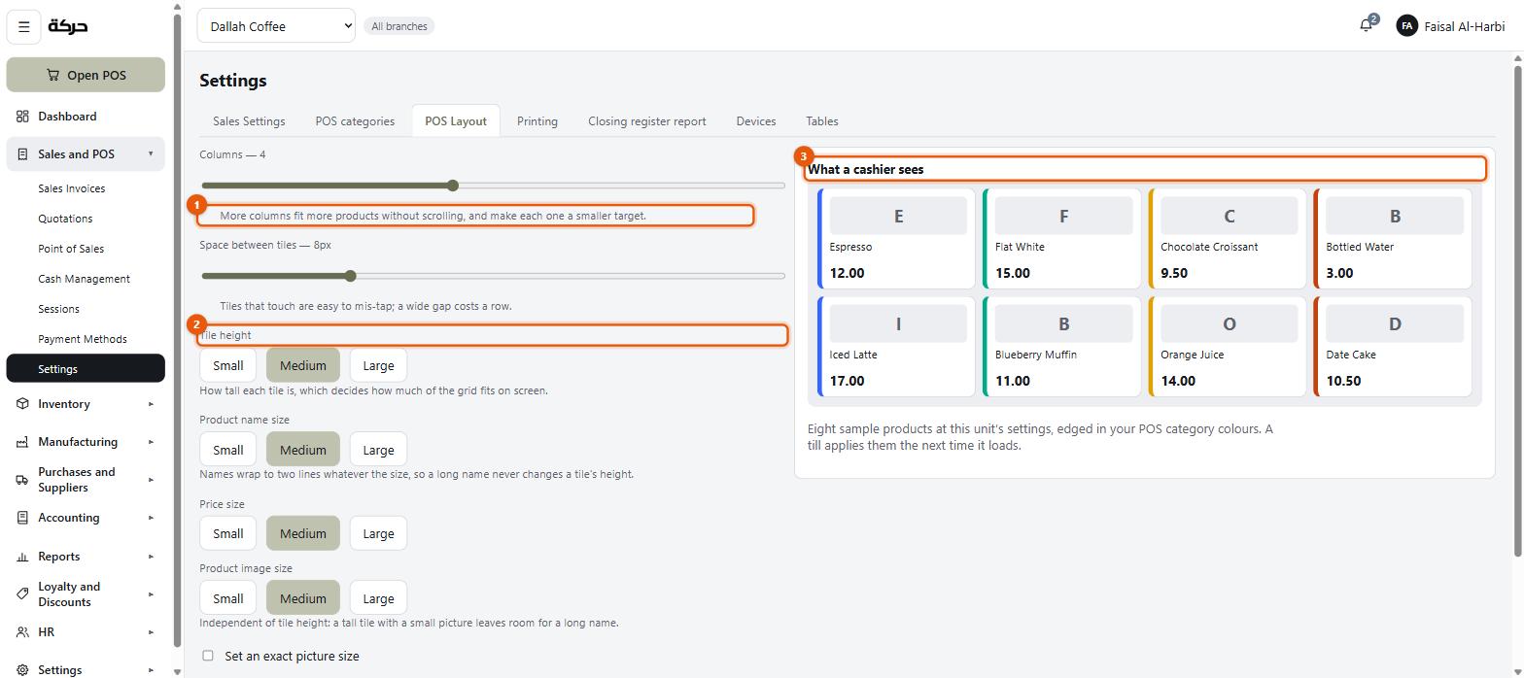Click the Accounting ledger icon
Viewport: 1524px width, 678px height.
(22, 518)
